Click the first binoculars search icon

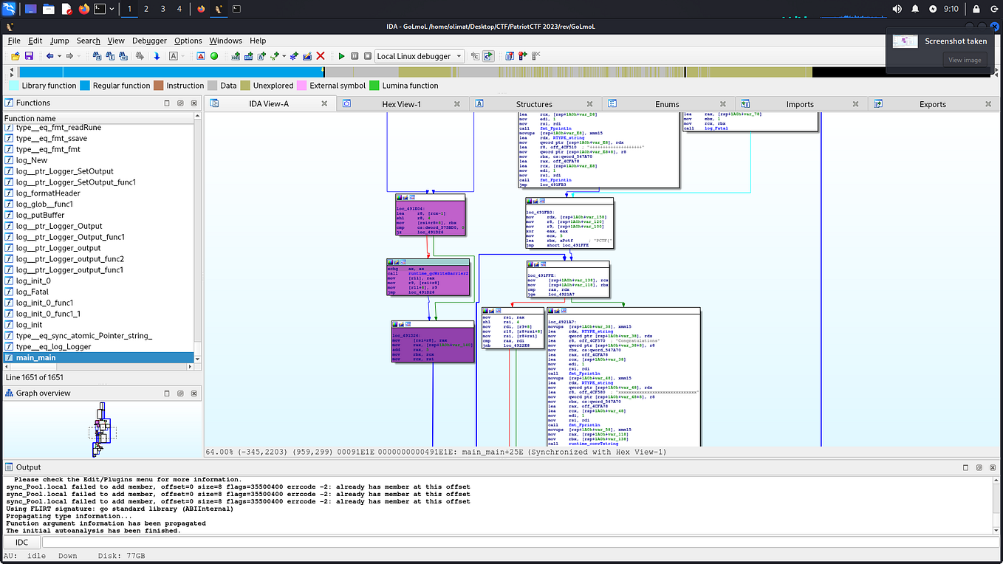[96, 56]
